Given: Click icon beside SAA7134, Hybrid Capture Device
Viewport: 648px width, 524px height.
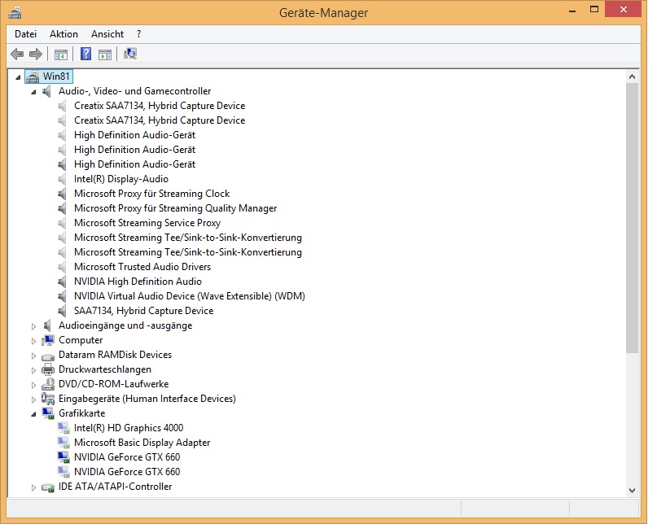Looking at the screenshot, I should tap(62, 311).
